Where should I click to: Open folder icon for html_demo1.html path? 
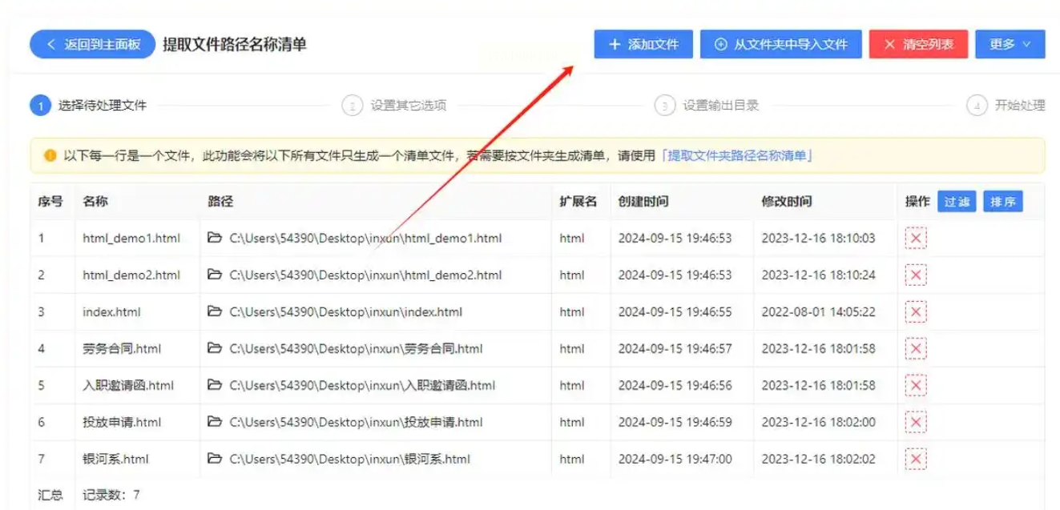click(x=214, y=238)
